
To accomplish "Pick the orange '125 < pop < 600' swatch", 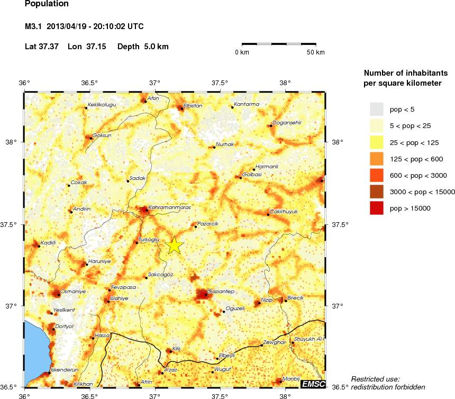I will (x=376, y=159).
